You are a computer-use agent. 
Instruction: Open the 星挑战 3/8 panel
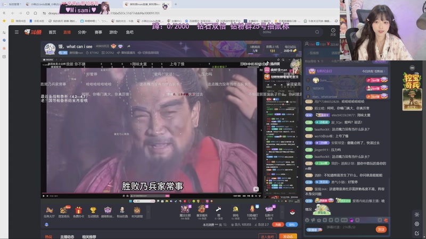point(255,49)
